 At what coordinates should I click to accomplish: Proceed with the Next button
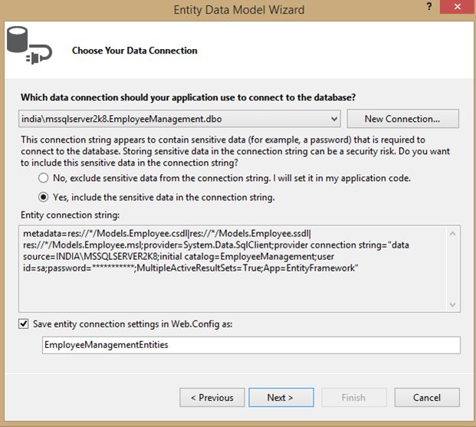click(x=281, y=397)
